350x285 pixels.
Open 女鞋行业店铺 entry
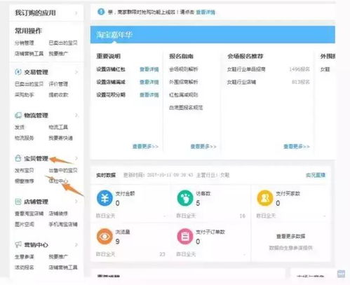[x=241, y=82]
